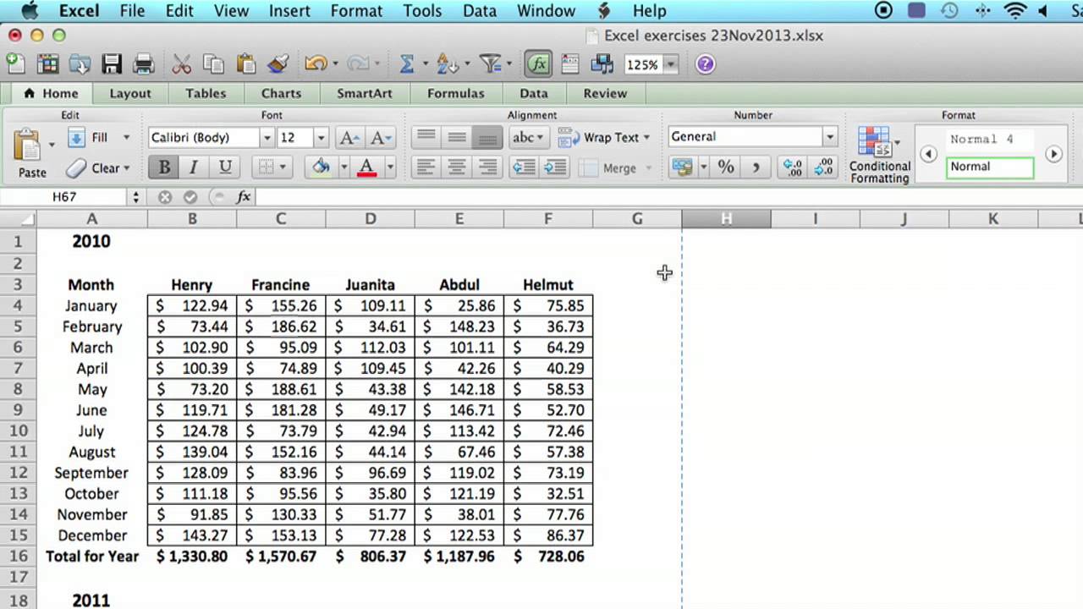Open the Fill color picker
Screen dimensions: 1083x609
point(321,167)
